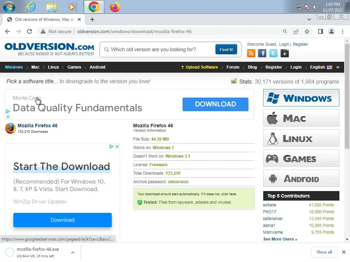This screenshot has width=350, height=262.
Task: Open See More Users link
Action: [x=280, y=239]
